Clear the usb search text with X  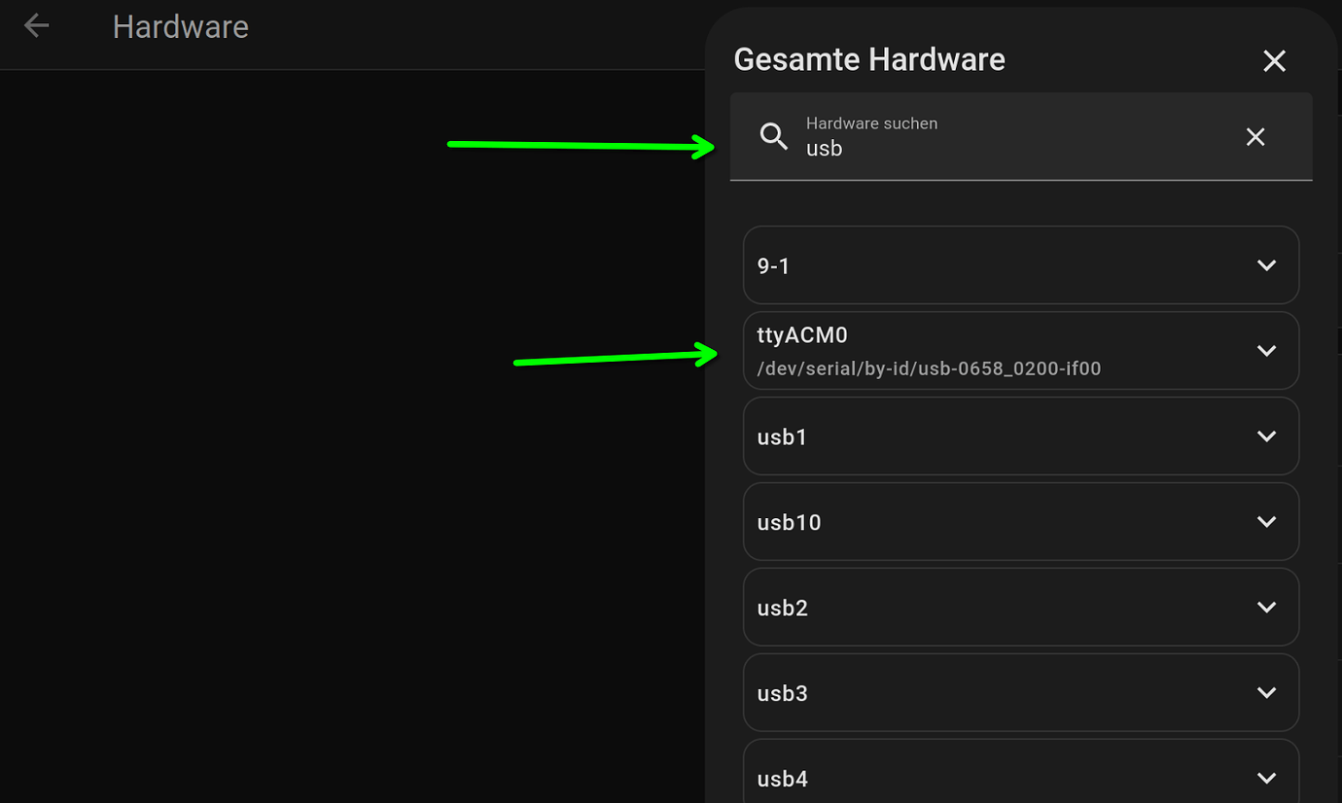point(1255,137)
